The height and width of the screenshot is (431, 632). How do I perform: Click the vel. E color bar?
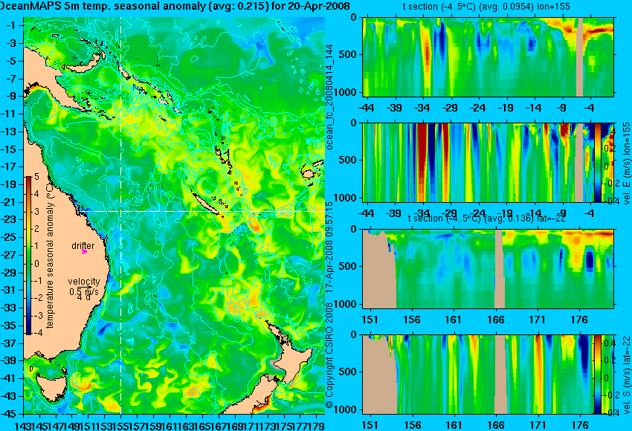tap(598, 162)
